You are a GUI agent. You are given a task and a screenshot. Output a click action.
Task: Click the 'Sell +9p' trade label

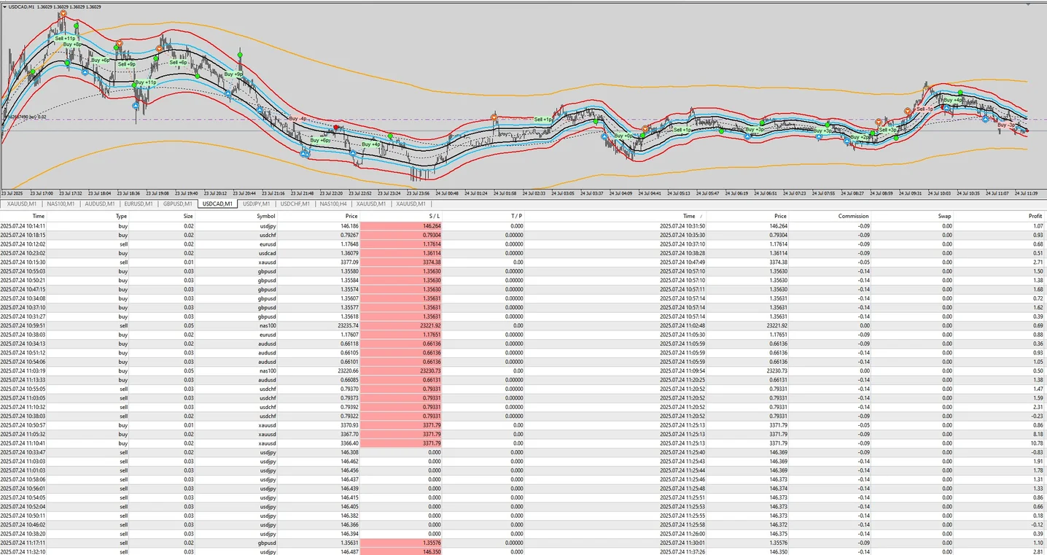[127, 64]
